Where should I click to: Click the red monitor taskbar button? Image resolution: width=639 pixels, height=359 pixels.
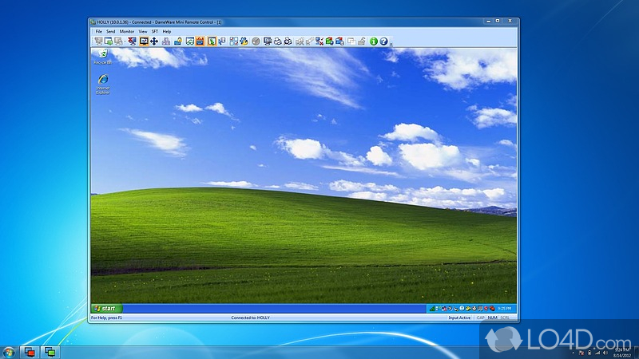pyautogui.click(x=30, y=351)
